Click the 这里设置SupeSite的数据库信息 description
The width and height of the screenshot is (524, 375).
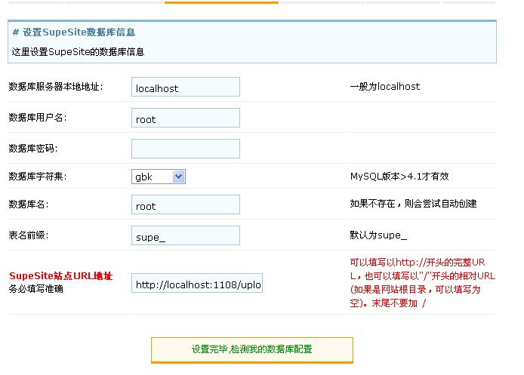click(78, 52)
